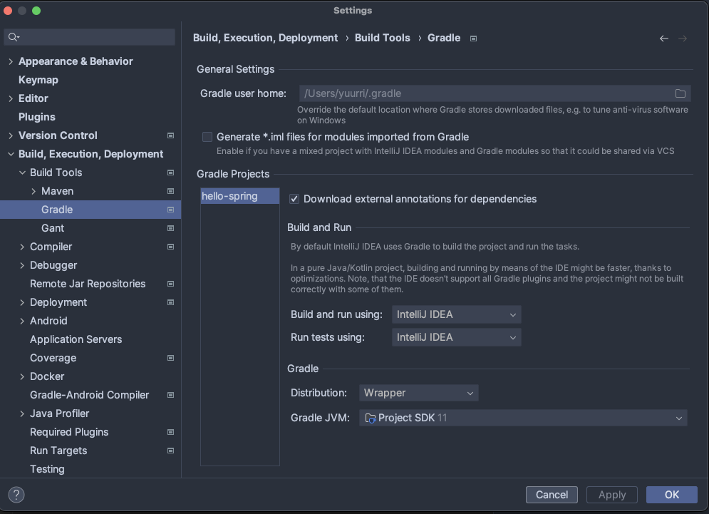Open the Build and run using dropdown
This screenshot has width=709, height=514.
click(x=456, y=314)
